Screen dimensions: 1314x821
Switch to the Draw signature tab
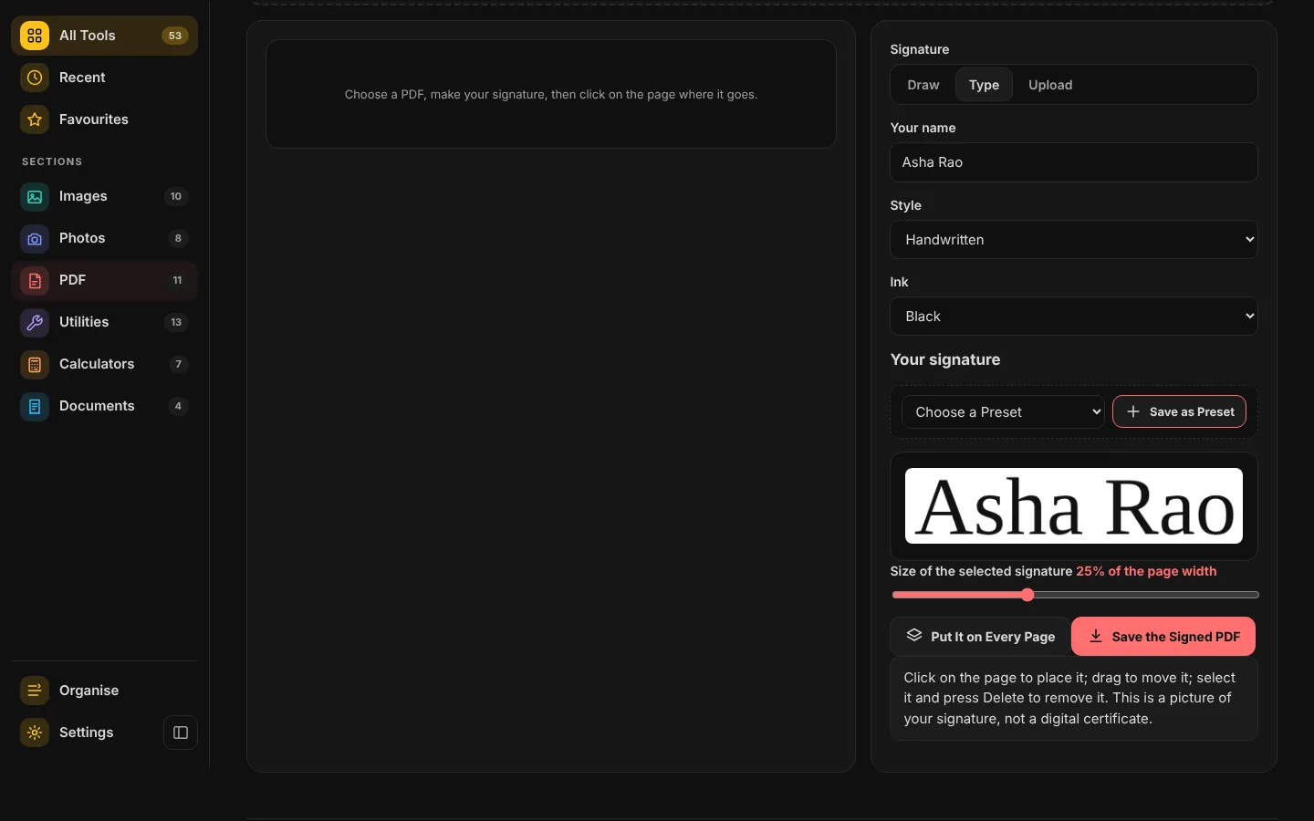(923, 85)
